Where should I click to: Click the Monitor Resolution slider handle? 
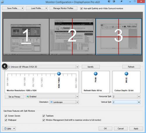[x=59, y=74]
